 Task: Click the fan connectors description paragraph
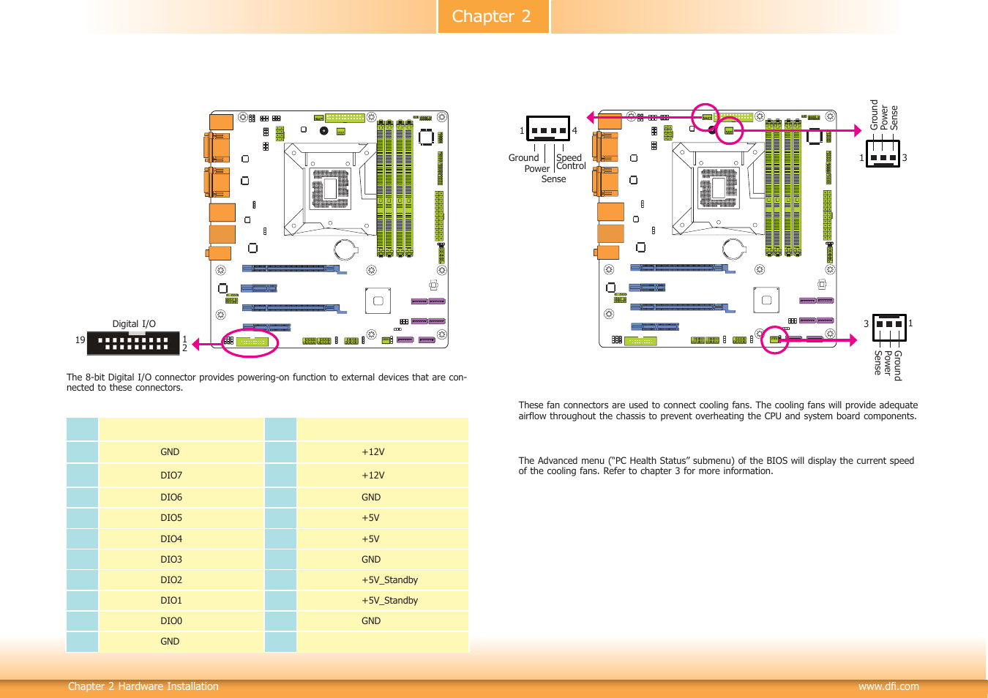(718, 410)
